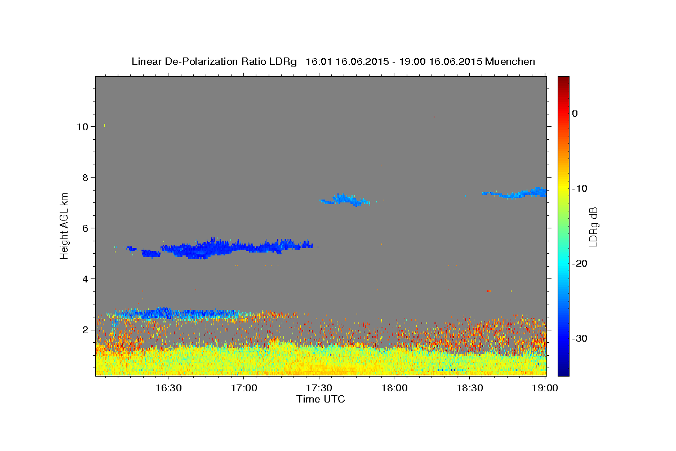Screen dimensions: 676x451
Task: Click the height tick label 10
Action: point(82,127)
